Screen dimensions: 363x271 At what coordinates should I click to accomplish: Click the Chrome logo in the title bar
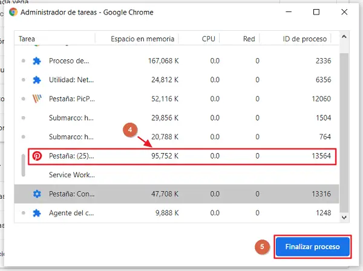point(13,12)
